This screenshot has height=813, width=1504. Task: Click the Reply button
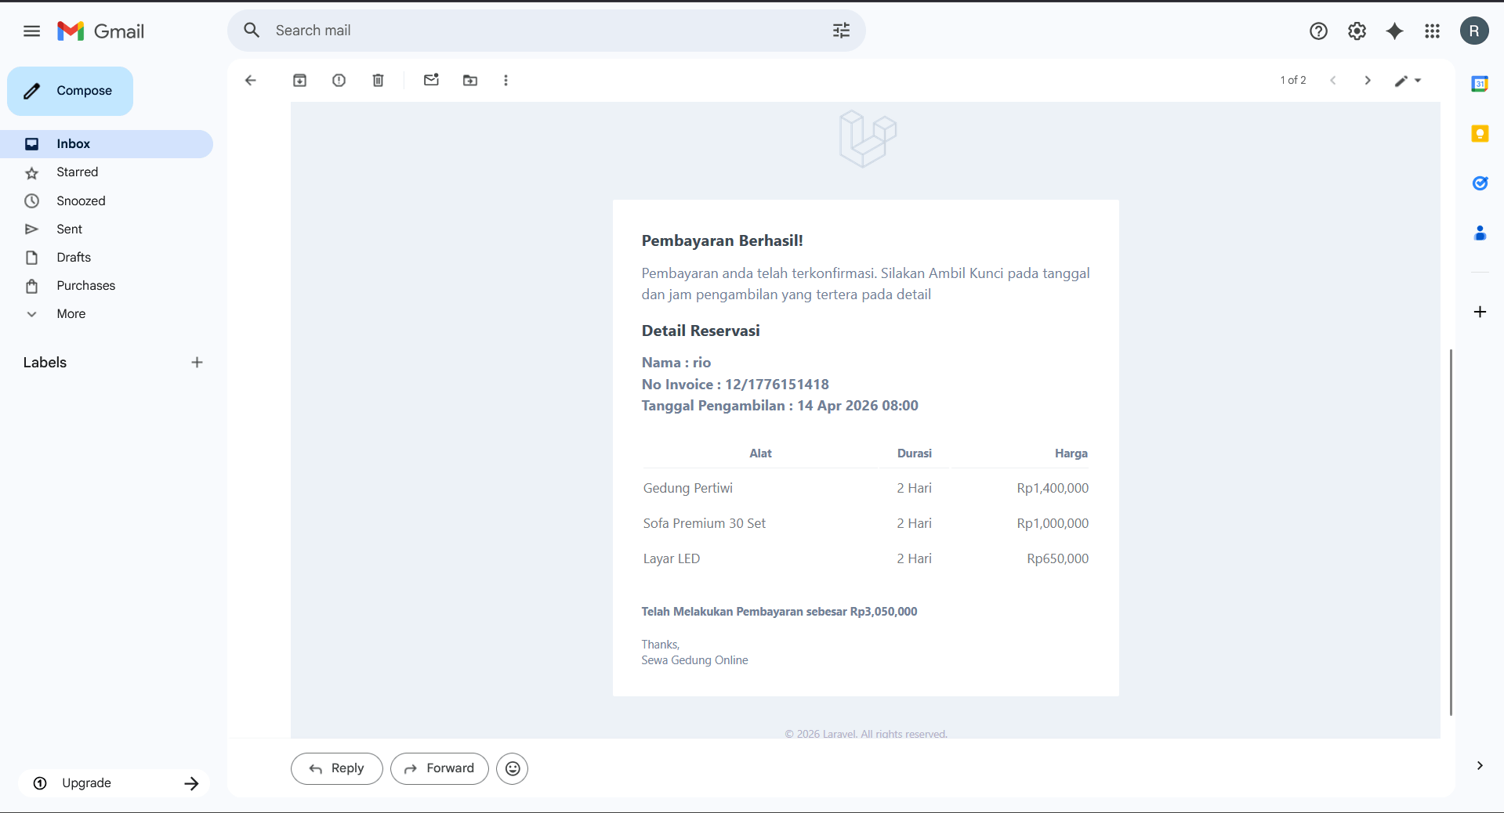[337, 768]
